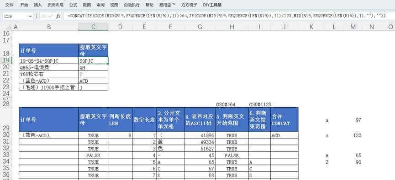Select column B header

pos(49,27)
